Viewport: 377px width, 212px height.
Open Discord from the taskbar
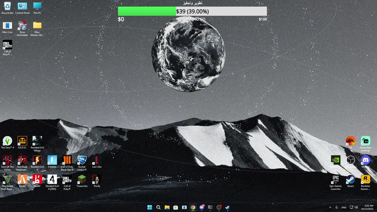(x=202, y=207)
